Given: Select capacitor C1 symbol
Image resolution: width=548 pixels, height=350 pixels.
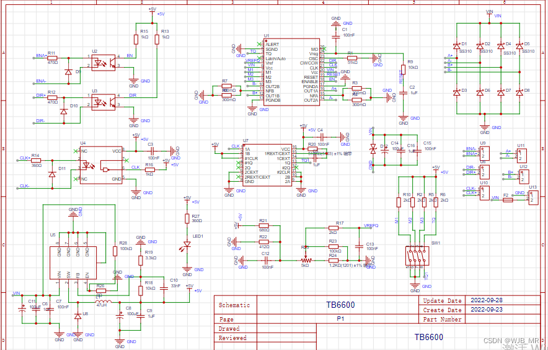Looking at the screenshot, I should click(x=336, y=37).
